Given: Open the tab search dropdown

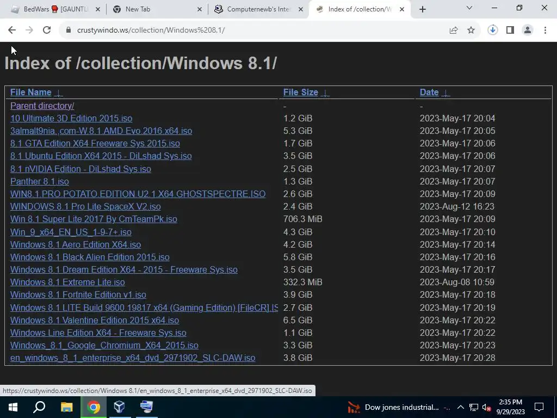Looking at the screenshot, I should (x=469, y=8).
